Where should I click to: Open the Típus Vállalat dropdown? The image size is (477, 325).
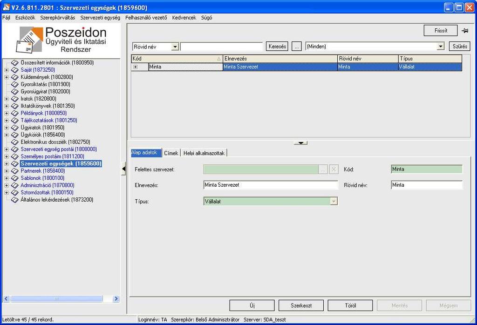(x=334, y=201)
